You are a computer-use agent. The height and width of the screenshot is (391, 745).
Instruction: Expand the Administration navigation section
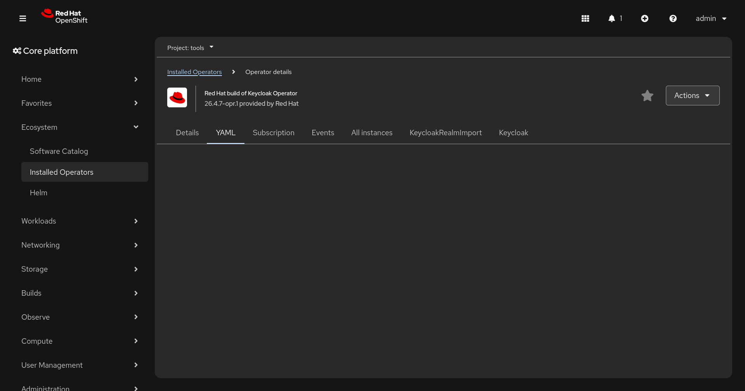point(80,388)
